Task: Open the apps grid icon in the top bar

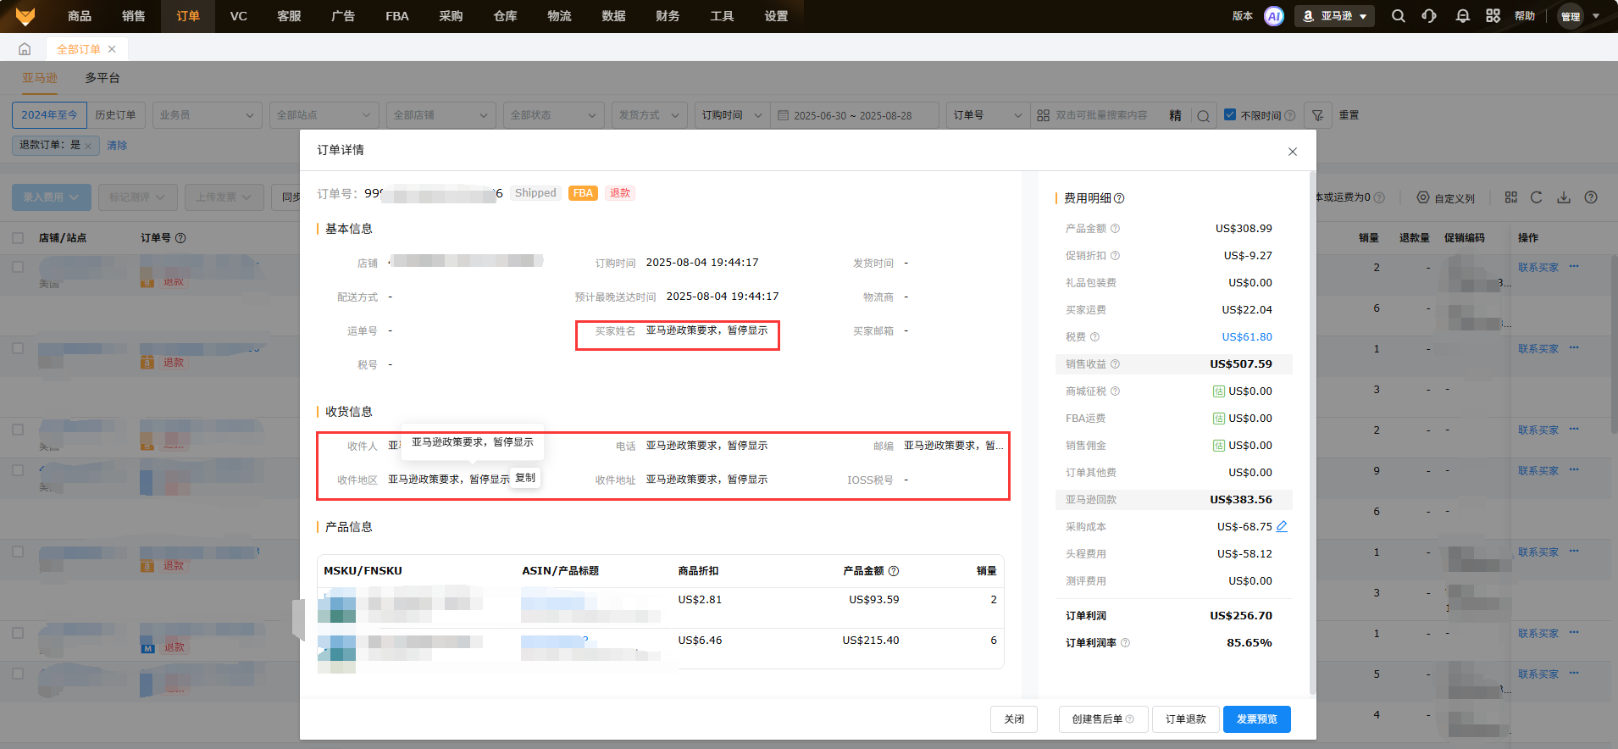Action: pyautogui.click(x=1493, y=16)
